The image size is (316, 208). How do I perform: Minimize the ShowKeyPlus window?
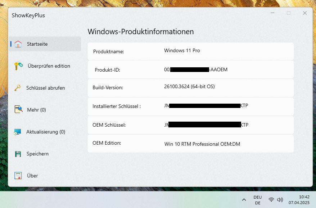pyautogui.click(x=272, y=13)
